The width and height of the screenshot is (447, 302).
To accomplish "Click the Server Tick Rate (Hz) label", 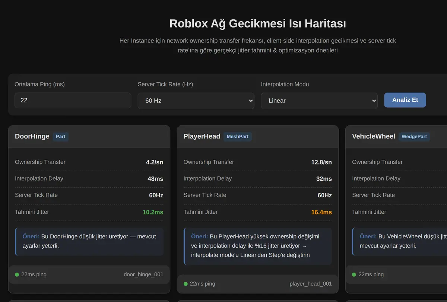I will (x=165, y=85).
